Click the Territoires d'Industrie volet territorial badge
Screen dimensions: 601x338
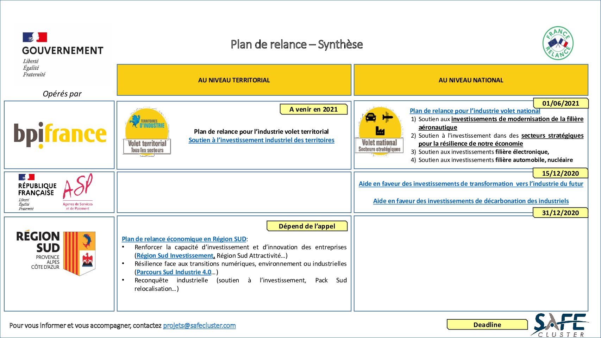tap(147, 132)
